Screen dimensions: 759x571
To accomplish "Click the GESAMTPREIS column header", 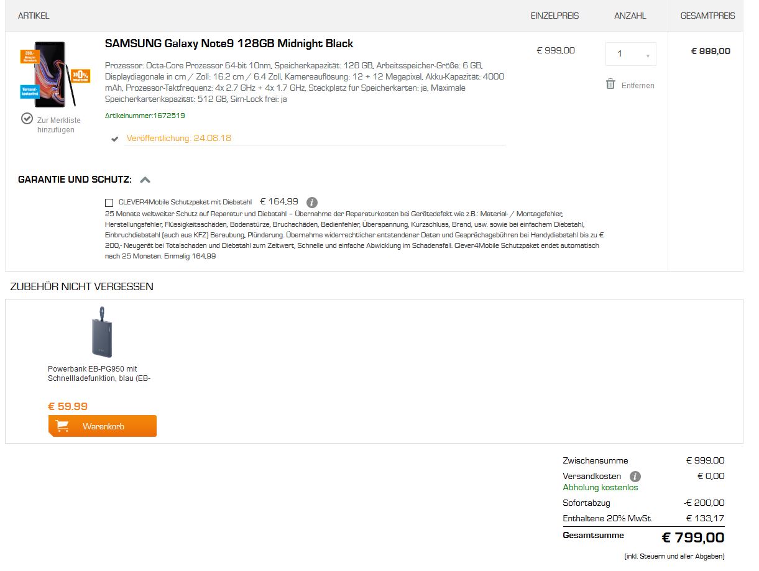I will pos(708,16).
